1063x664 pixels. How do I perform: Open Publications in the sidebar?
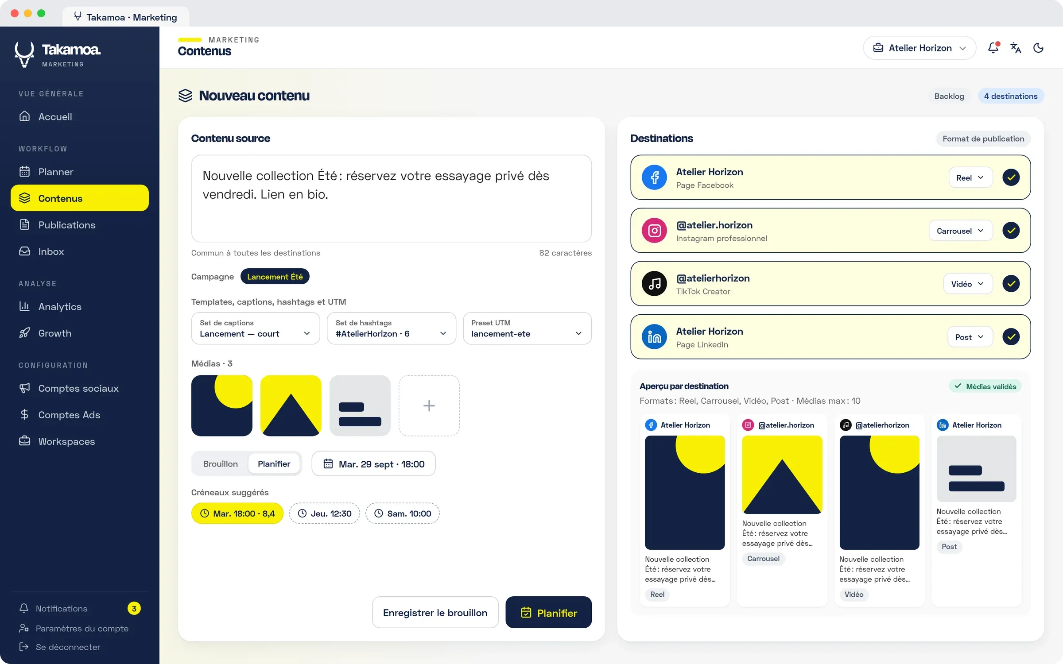(80, 224)
